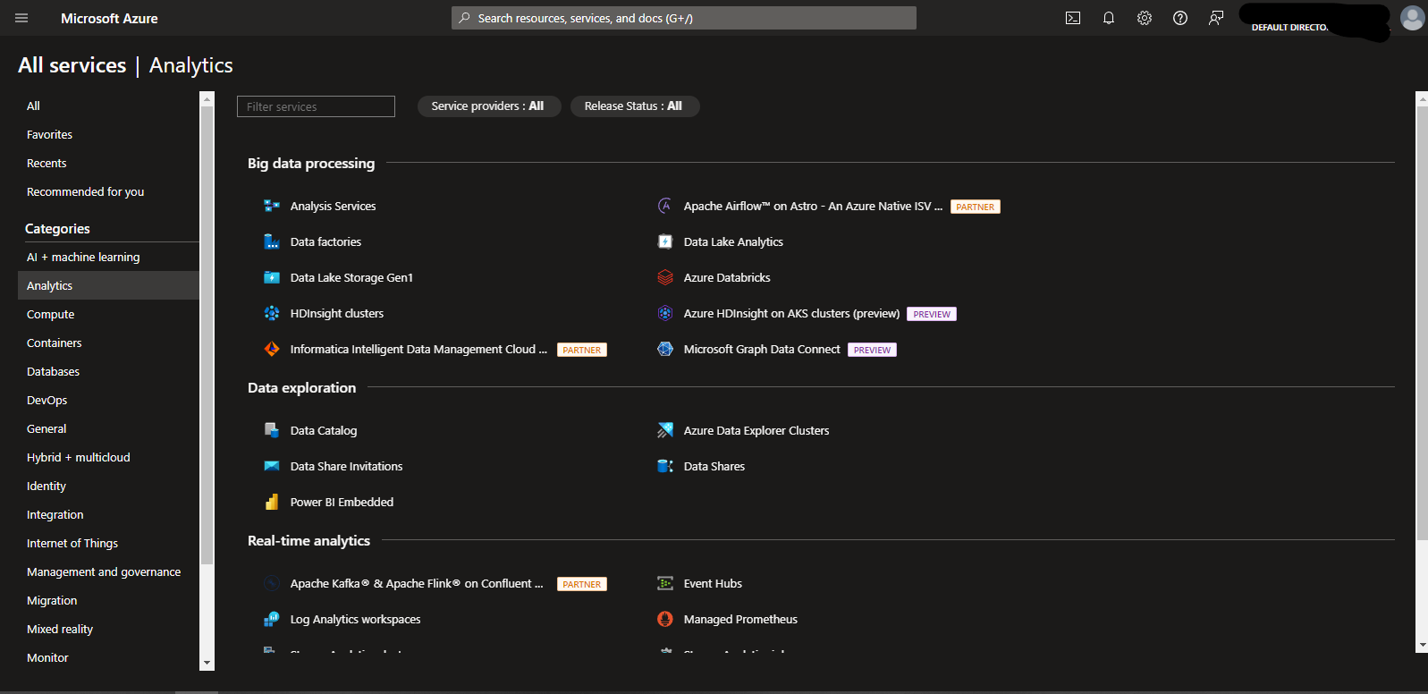Open the Log Analytics workspaces link

(x=355, y=619)
